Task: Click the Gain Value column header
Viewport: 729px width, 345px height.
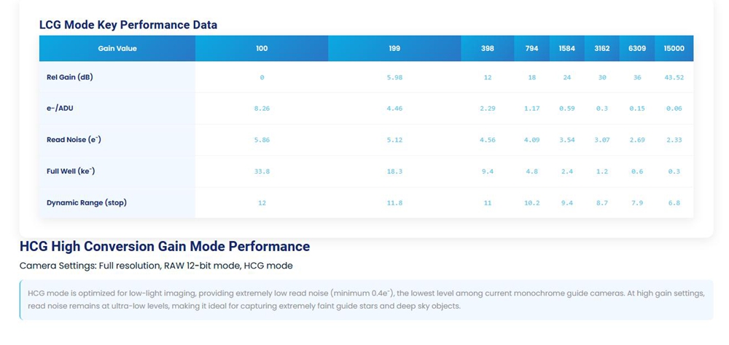Action: coord(117,49)
